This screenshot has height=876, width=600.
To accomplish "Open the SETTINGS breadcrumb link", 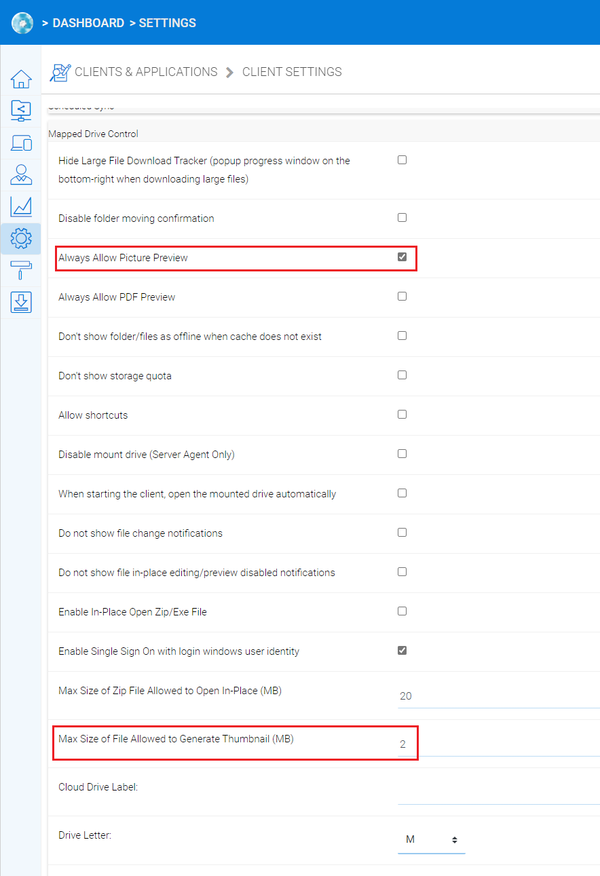I will [167, 22].
